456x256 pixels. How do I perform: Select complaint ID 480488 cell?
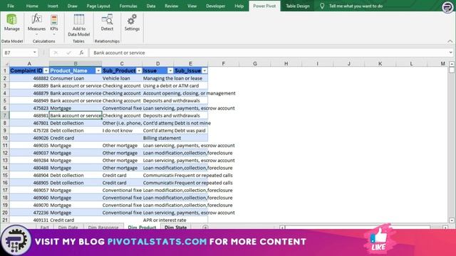(x=29, y=168)
